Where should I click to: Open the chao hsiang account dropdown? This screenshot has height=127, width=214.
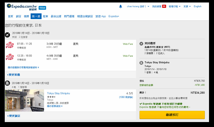coord(138,6)
